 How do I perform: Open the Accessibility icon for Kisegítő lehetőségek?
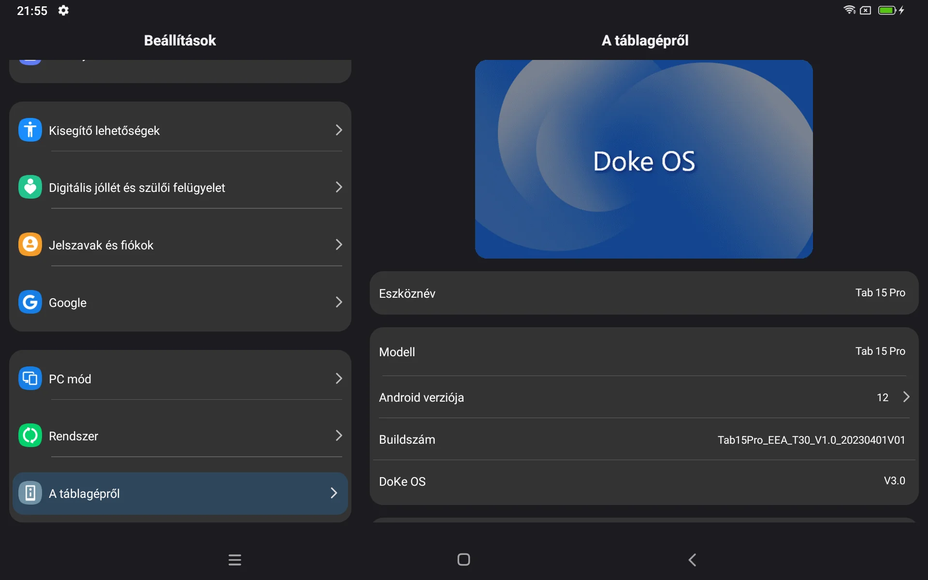[x=30, y=130]
